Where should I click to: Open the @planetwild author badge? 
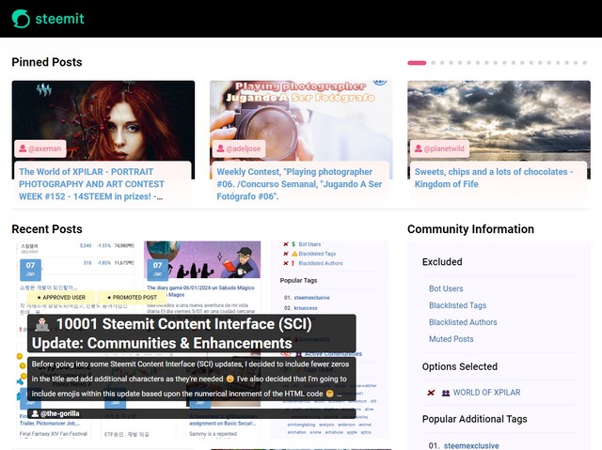[439, 148]
